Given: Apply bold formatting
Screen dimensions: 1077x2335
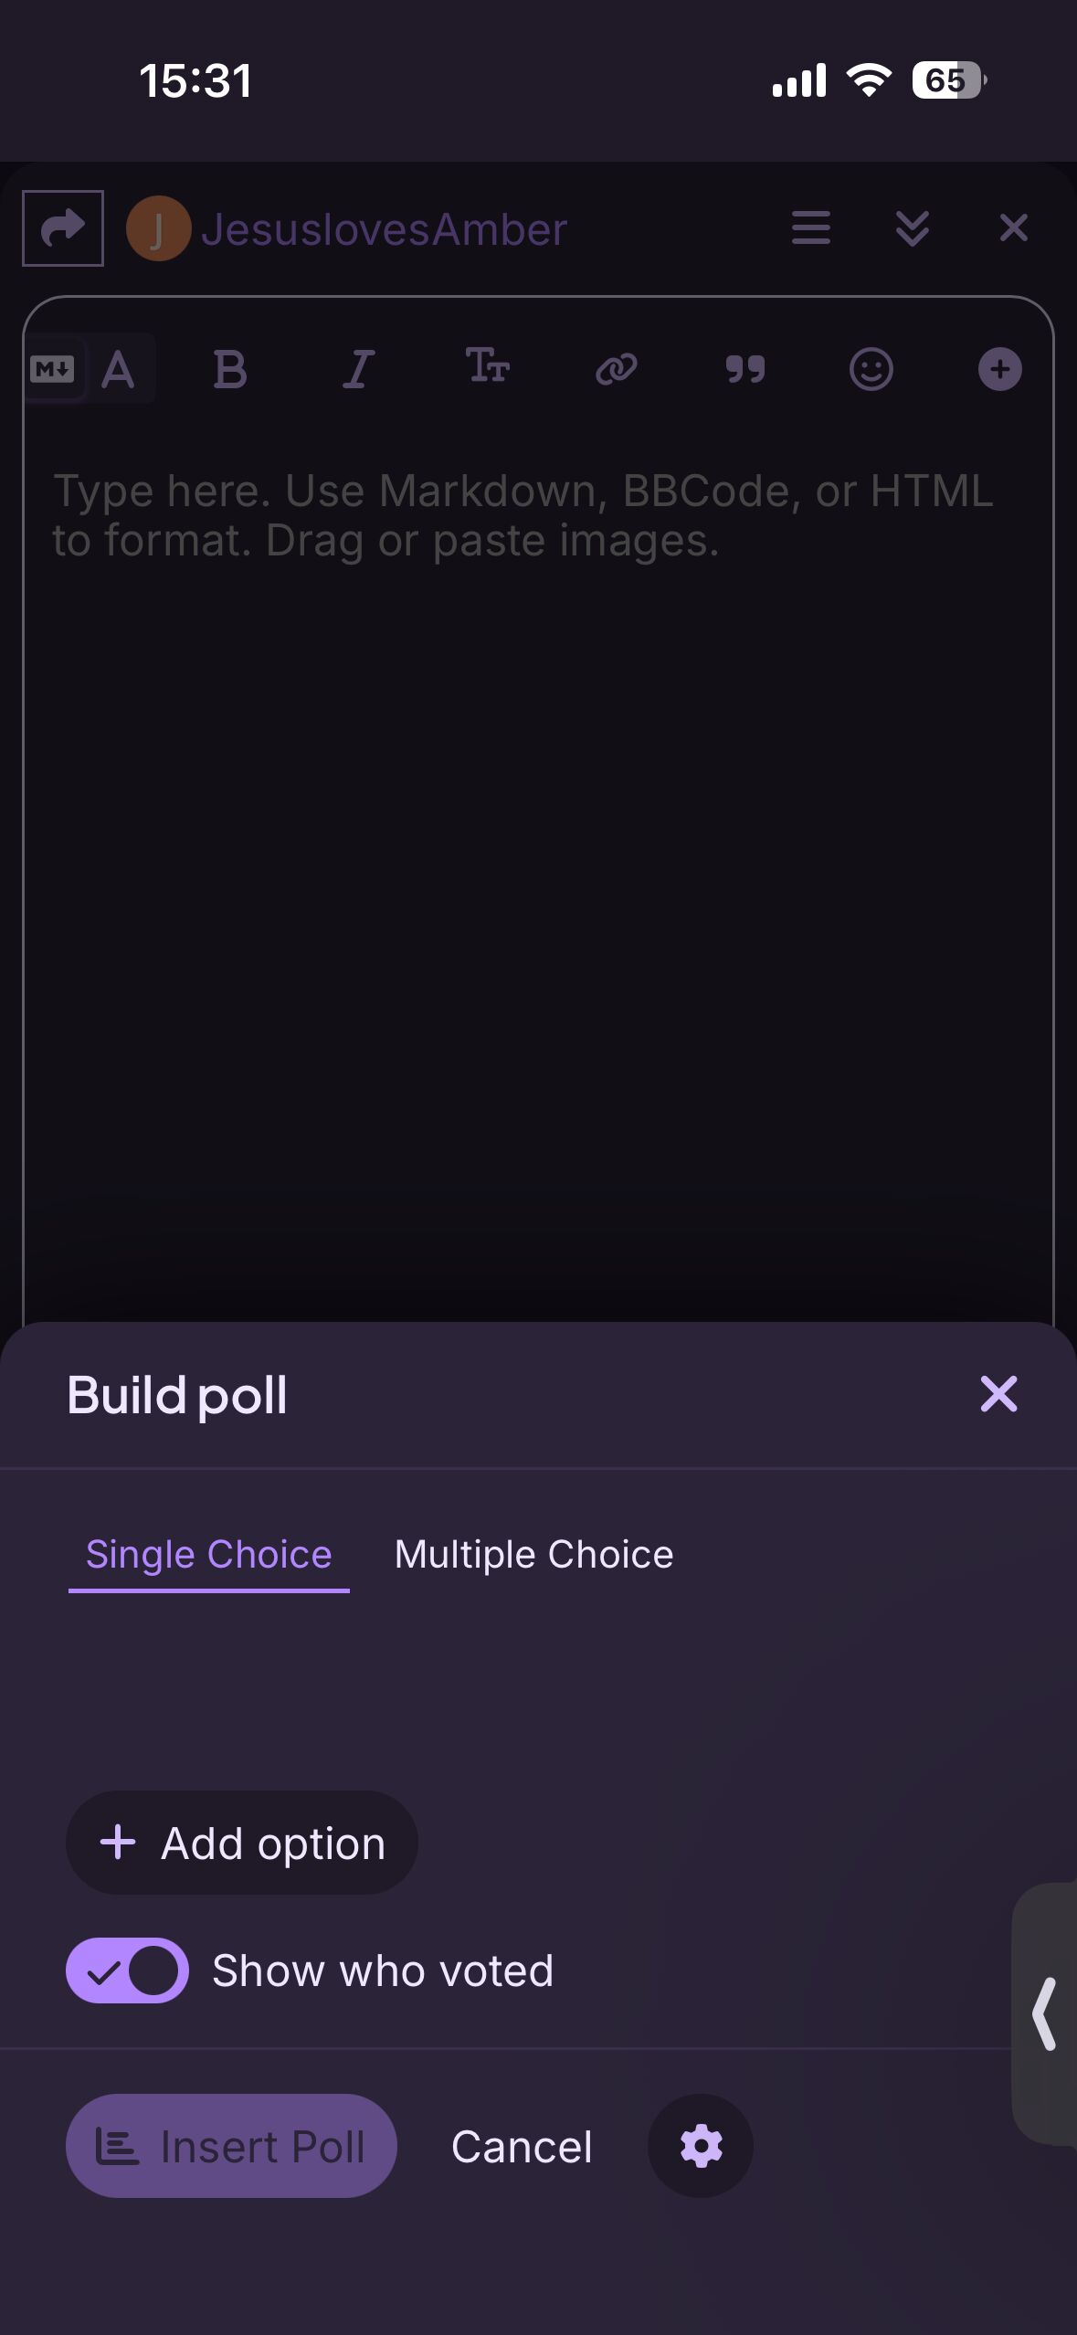Looking at the screenshot, I should (230, 370).
